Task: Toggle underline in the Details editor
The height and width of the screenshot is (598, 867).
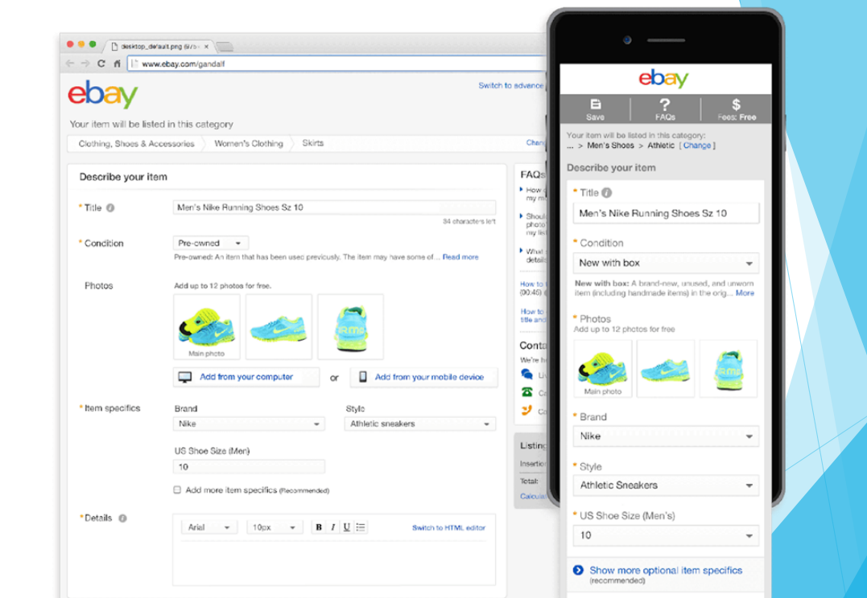Action: click(347, 527)
